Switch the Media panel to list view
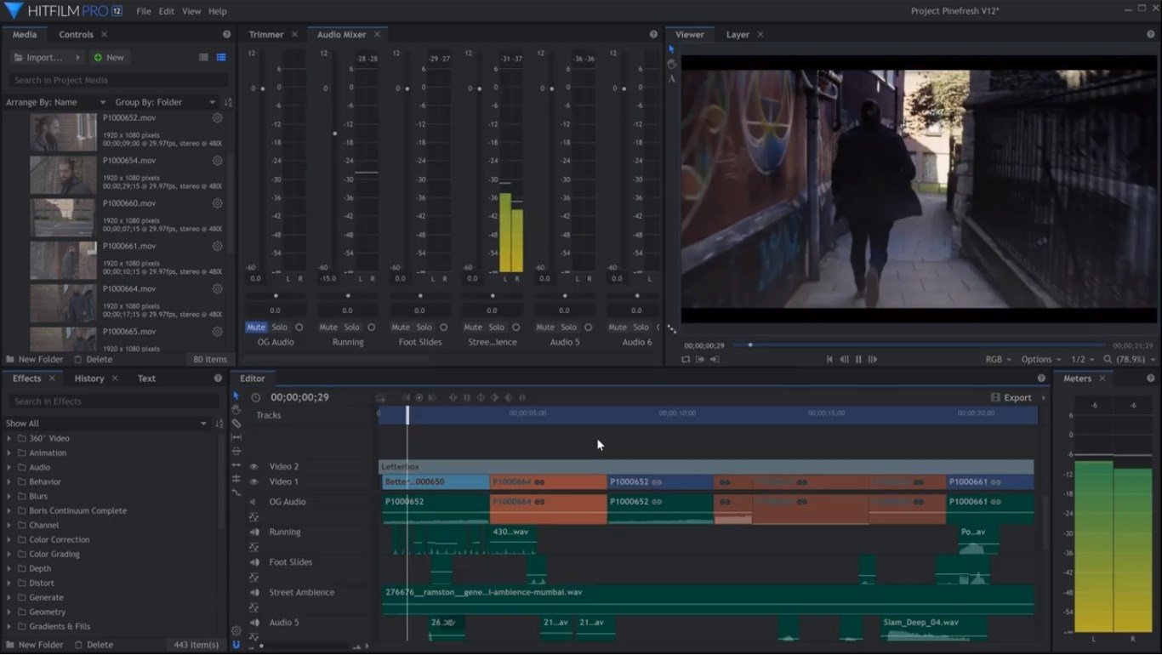 (x=203, y=58)
